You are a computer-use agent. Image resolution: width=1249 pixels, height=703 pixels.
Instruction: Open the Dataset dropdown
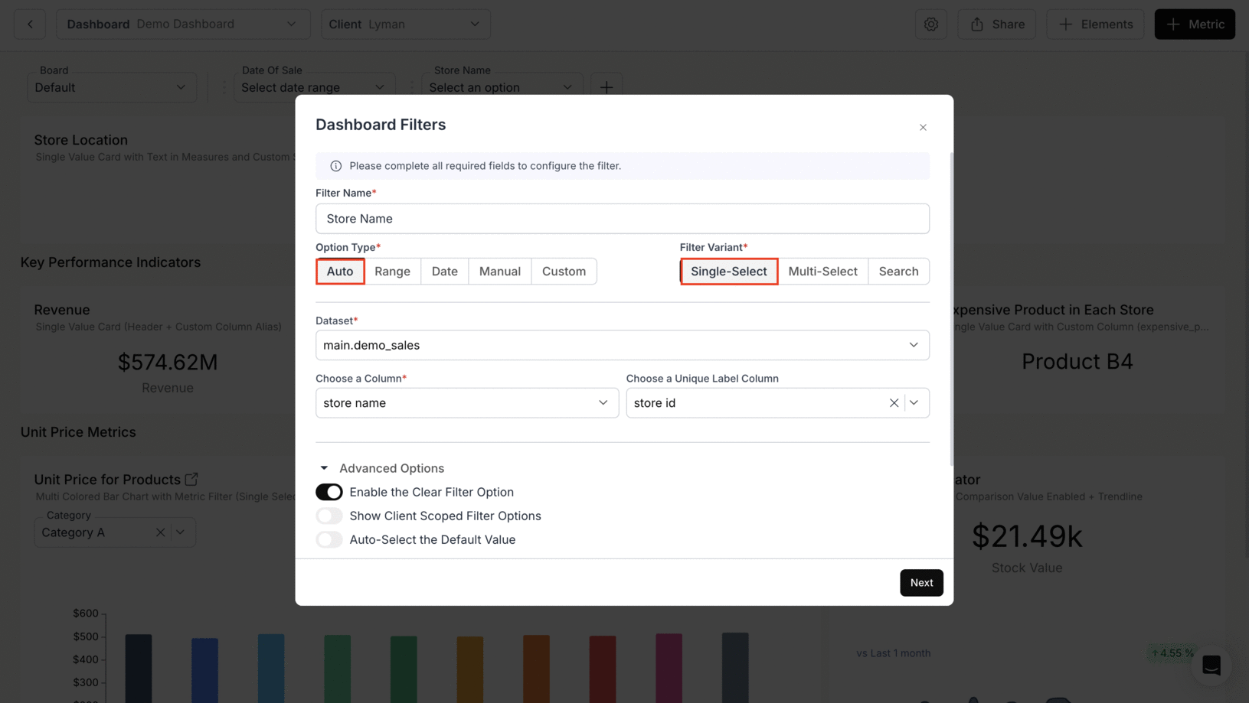[622, 345]
